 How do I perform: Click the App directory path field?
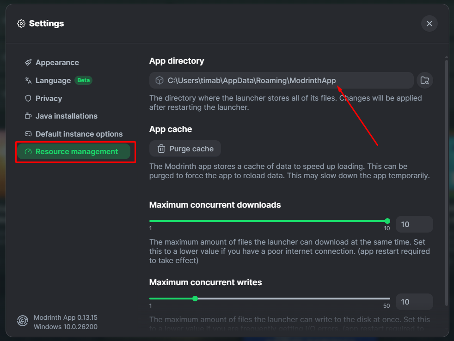point(282,80)
